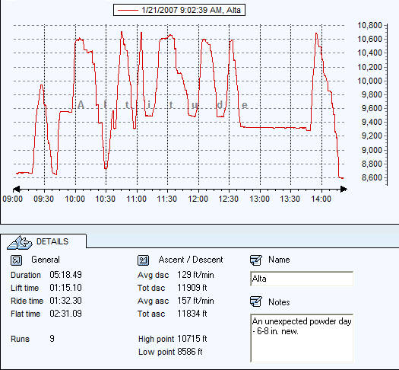Click the Runs count value 9
Screen dimensions: 399x370
(52, 339)
